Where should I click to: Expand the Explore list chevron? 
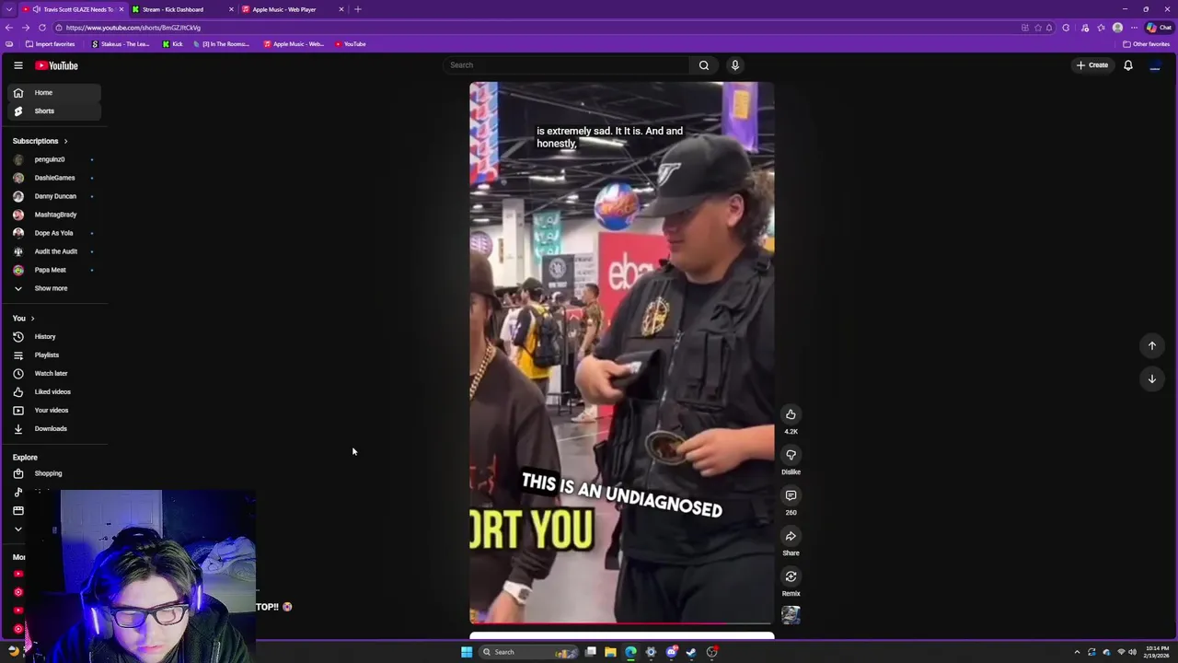(17, 529)
